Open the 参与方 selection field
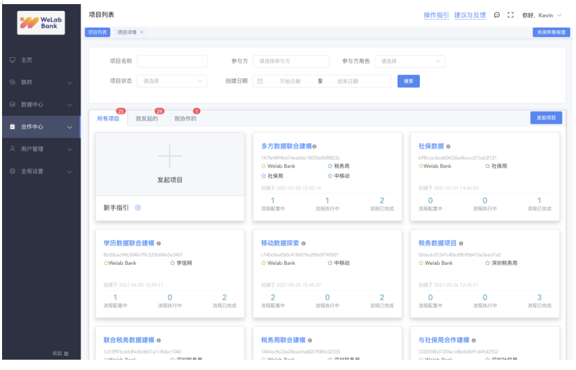 coord(290,61)
